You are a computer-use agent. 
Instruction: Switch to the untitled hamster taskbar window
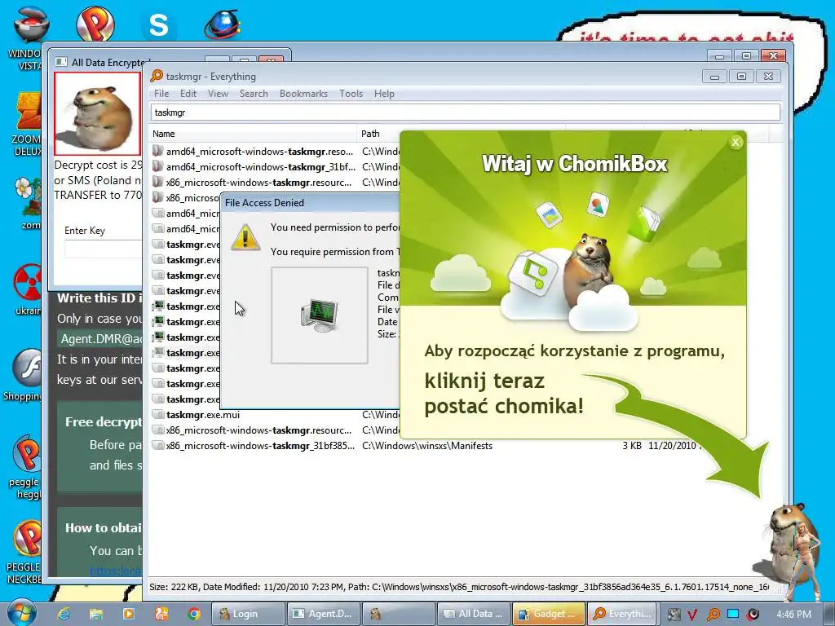[x=398, y=614]
